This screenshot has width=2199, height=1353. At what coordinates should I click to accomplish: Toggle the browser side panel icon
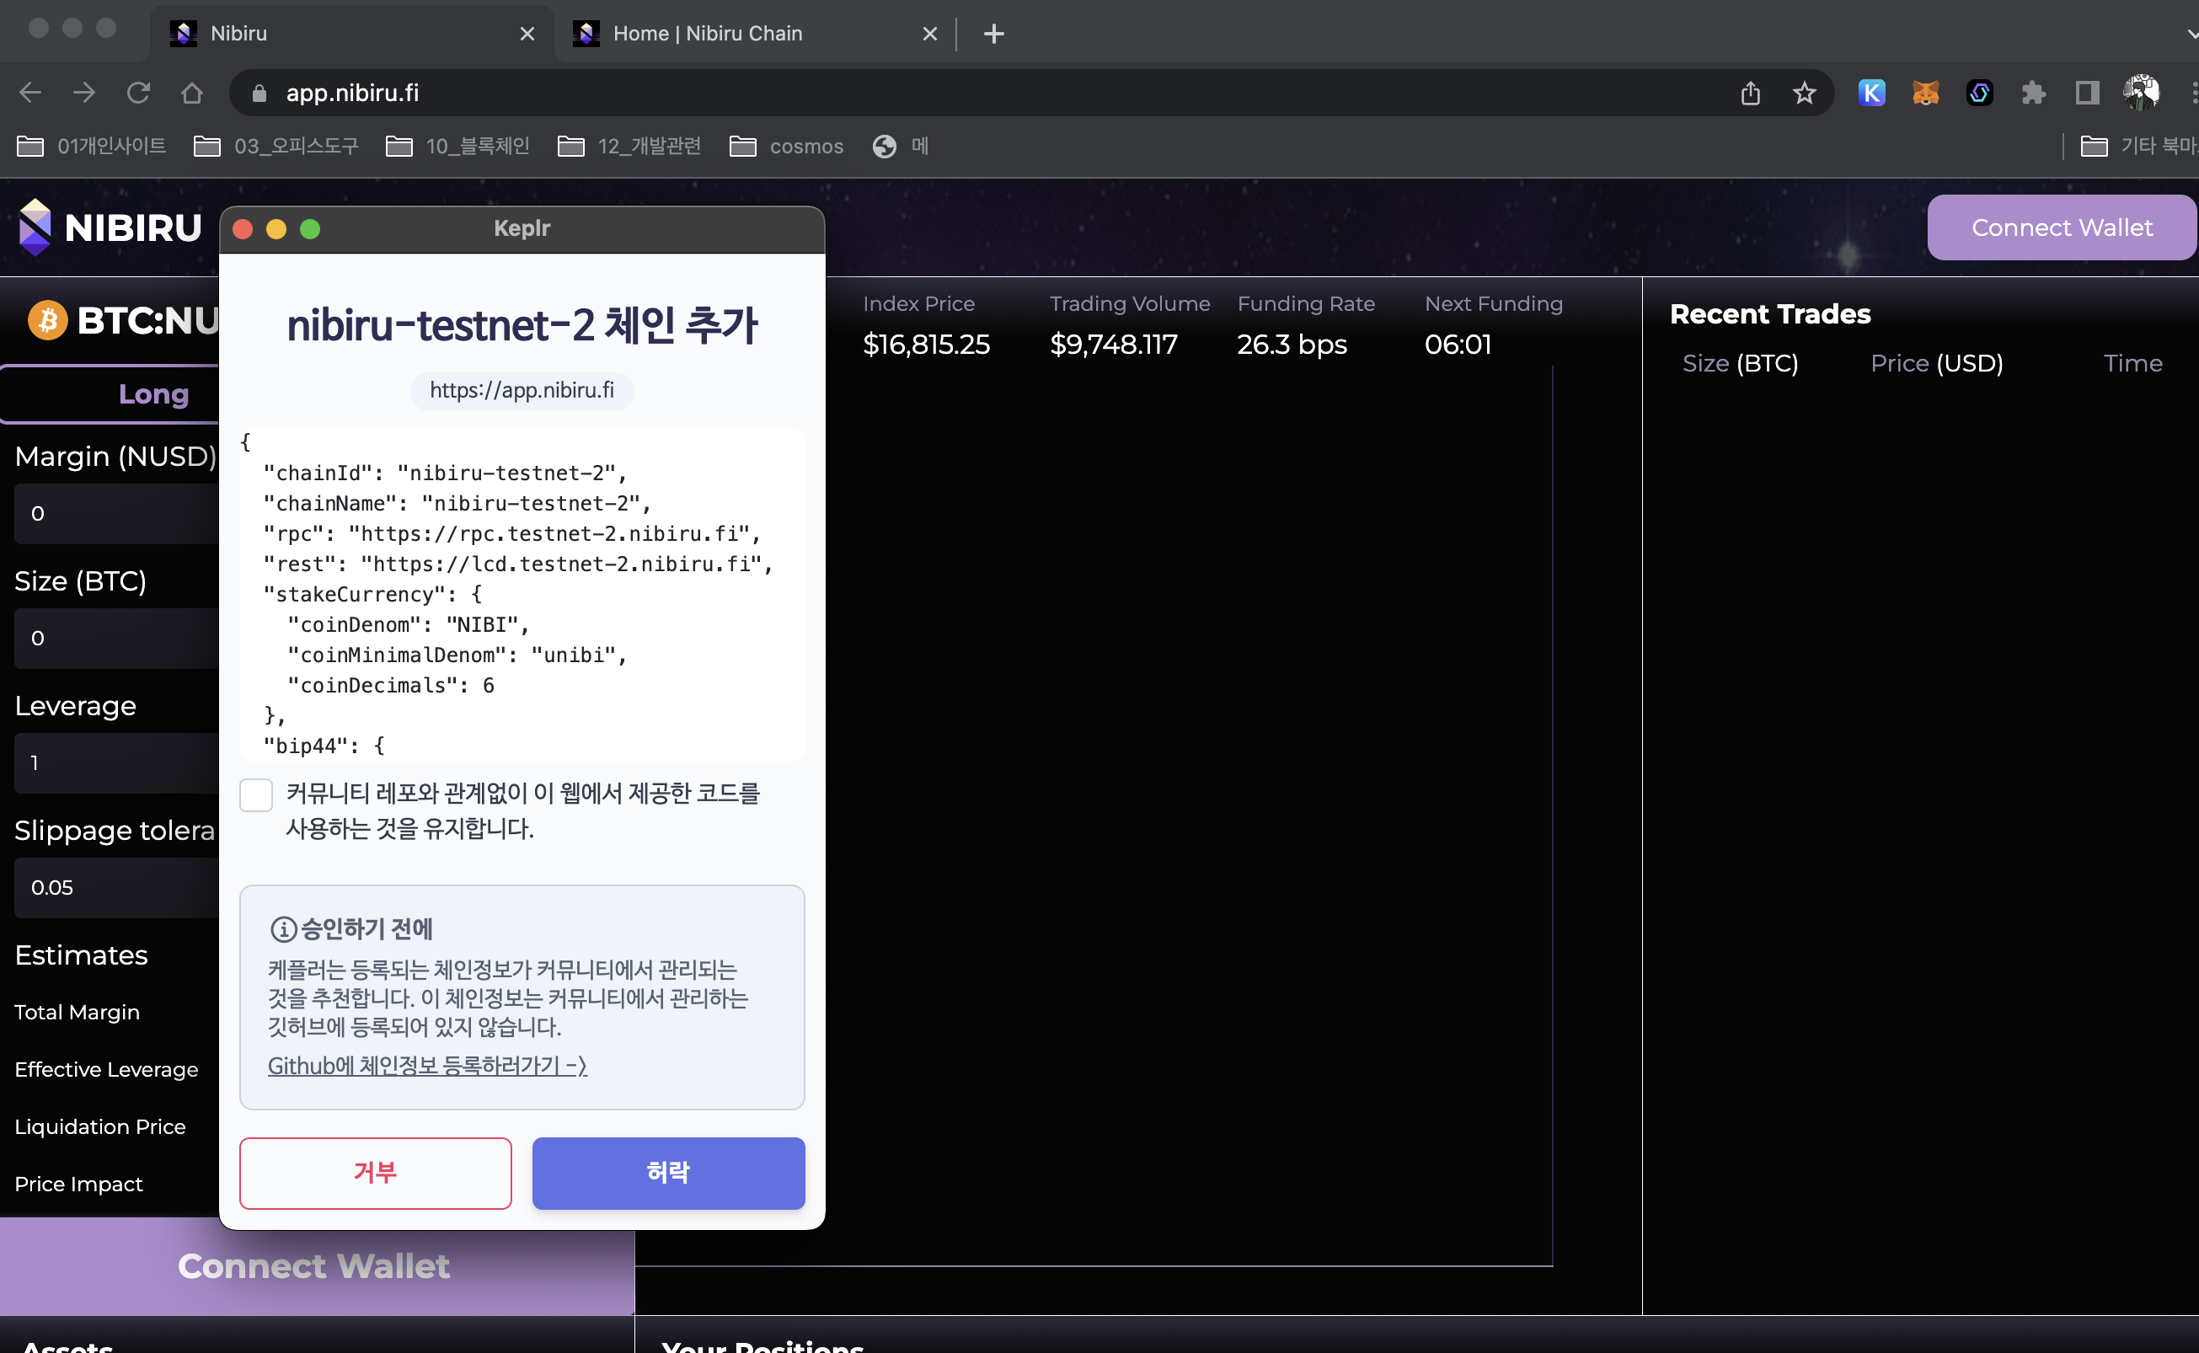(2086, 93)
